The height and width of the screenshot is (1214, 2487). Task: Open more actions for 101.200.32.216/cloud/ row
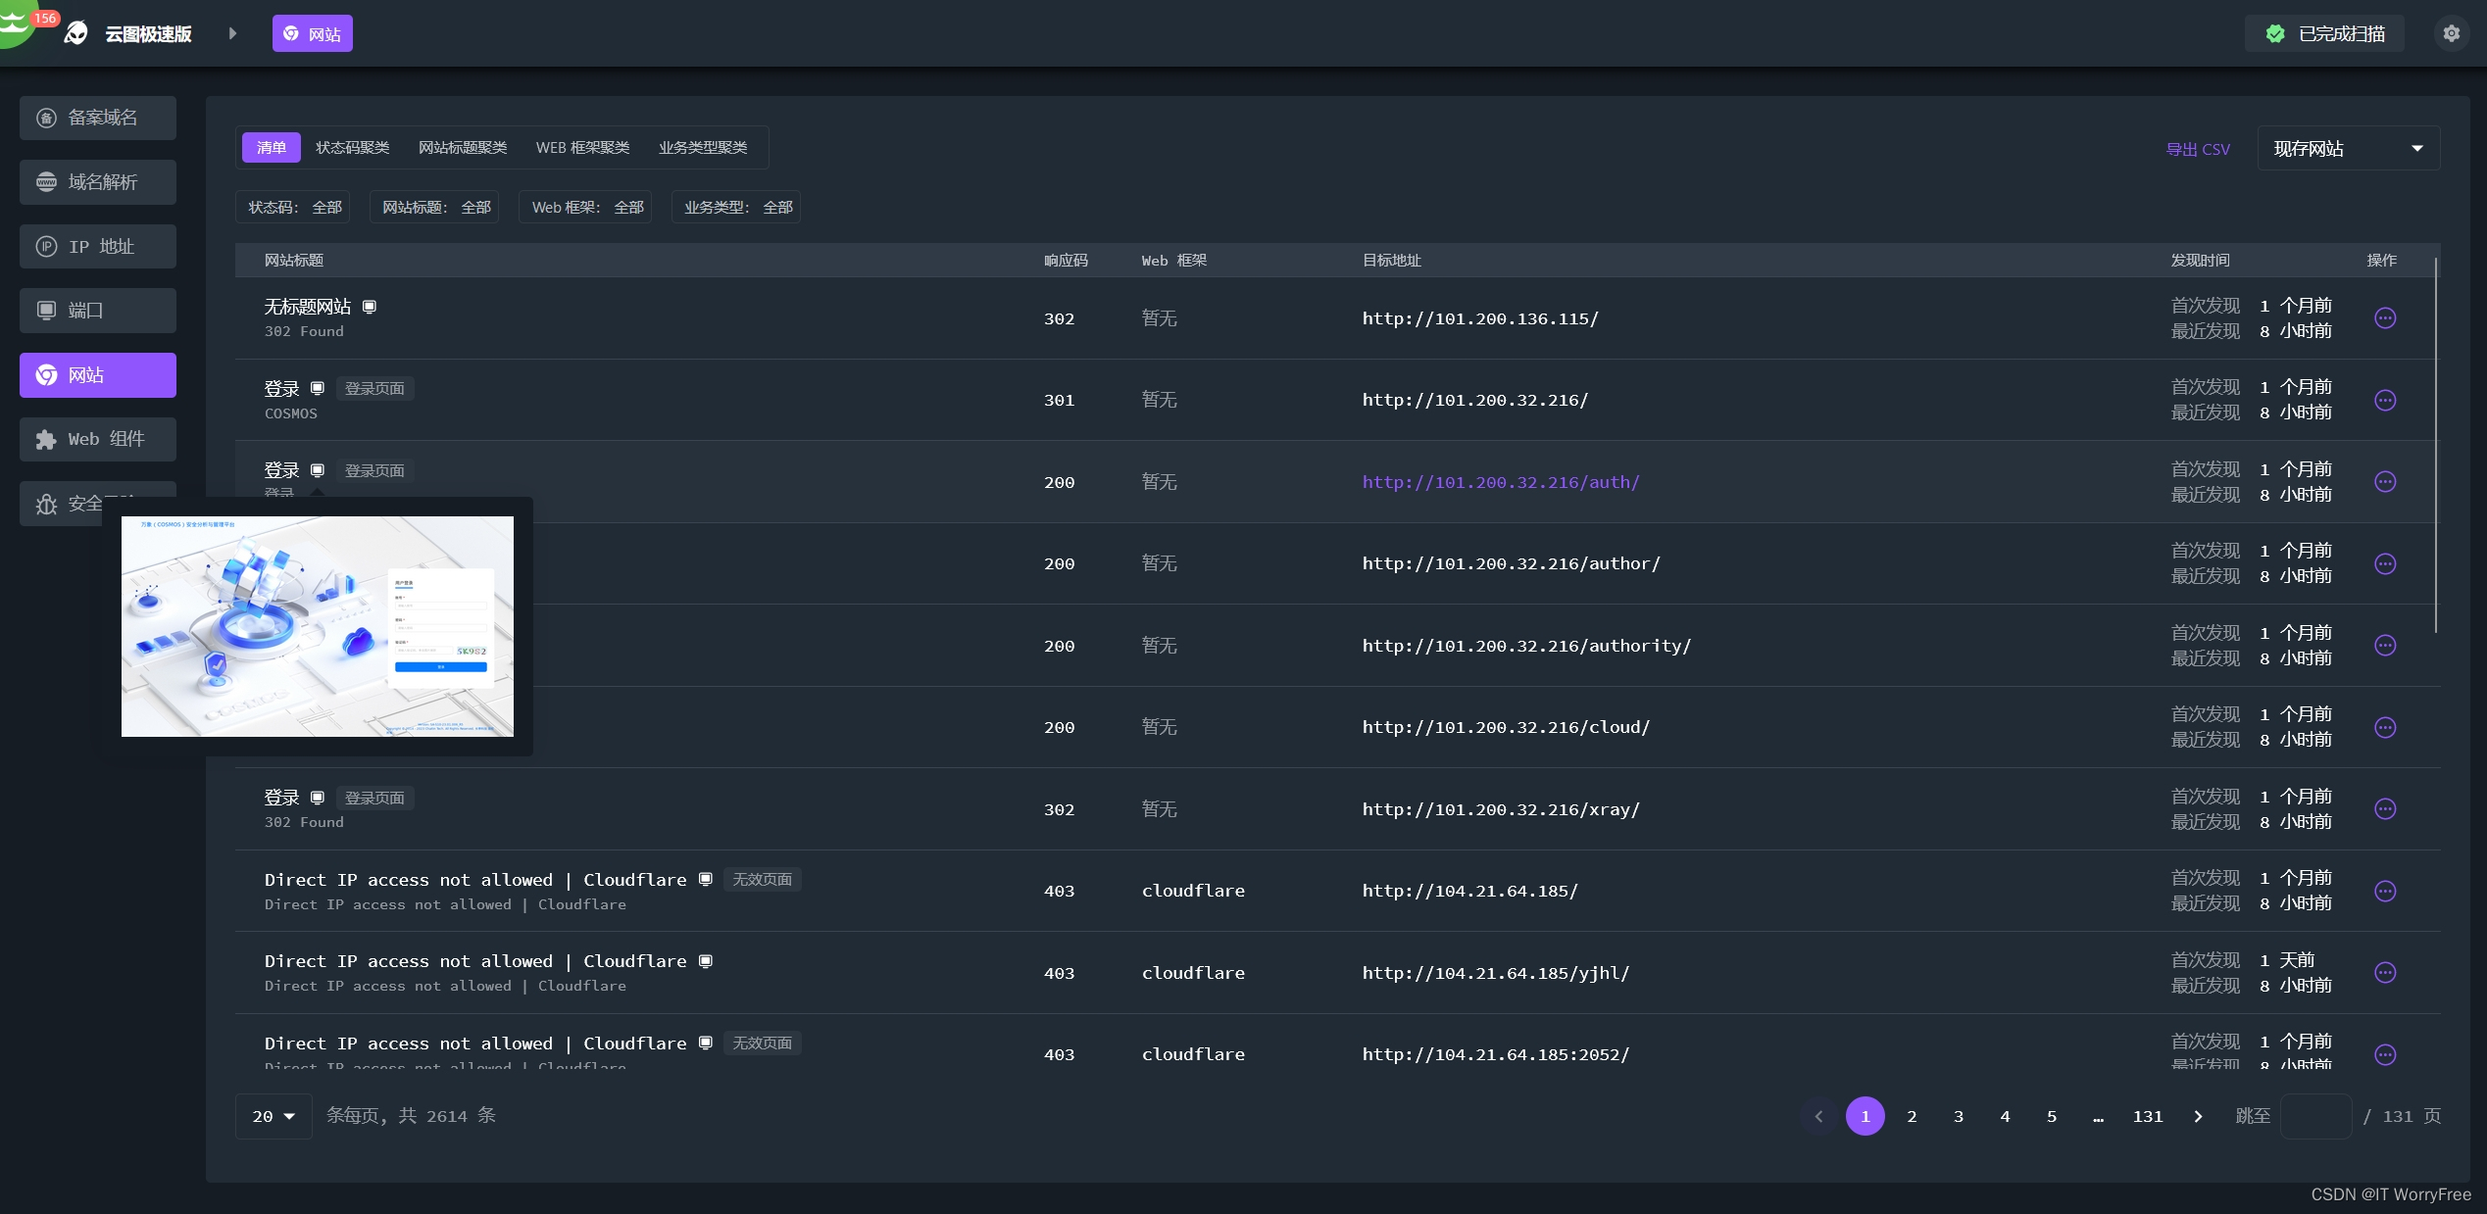pyautogui.click(x=2385, y=728)
